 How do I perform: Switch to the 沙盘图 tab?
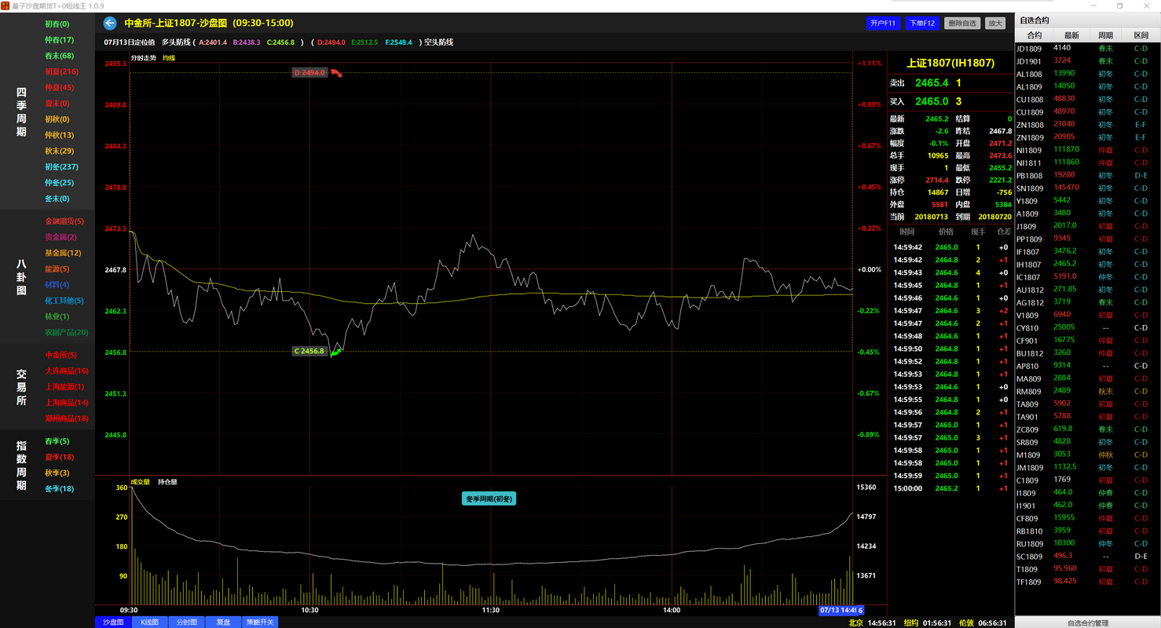114,622
